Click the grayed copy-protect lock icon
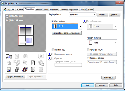The image size is (125, 91). [x=41, y=63]
